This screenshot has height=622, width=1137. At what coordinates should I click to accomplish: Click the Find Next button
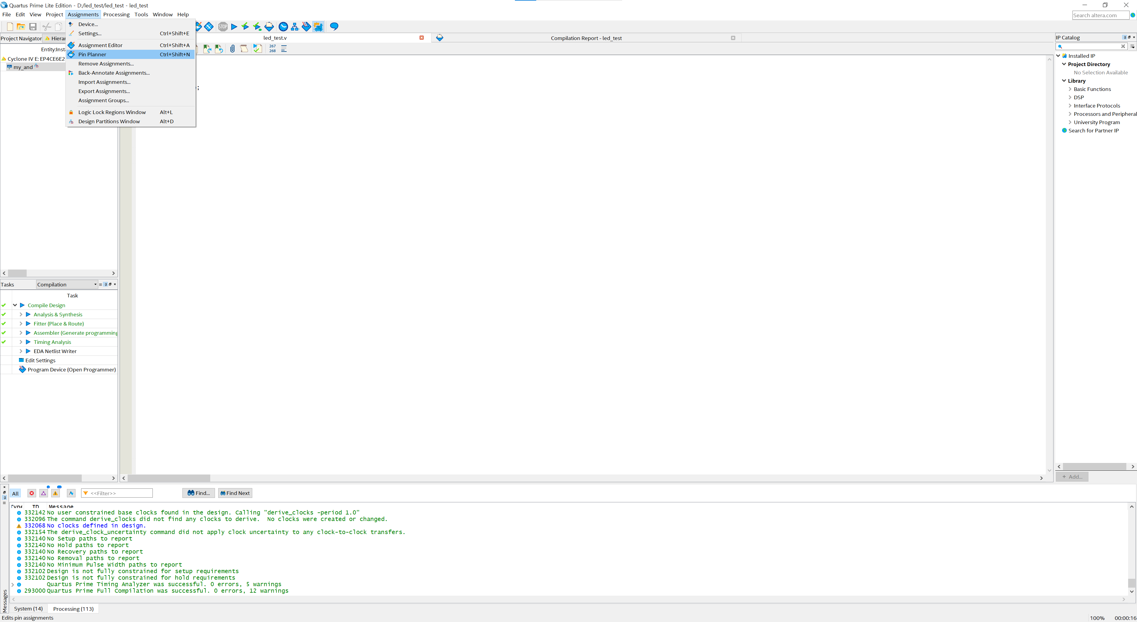[x=235, y=493]
